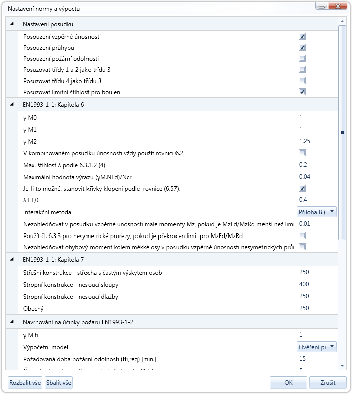Screen dimensions: 352x394
Task: Open the Interakční metoda dropdown
Action: coord(317,212)
